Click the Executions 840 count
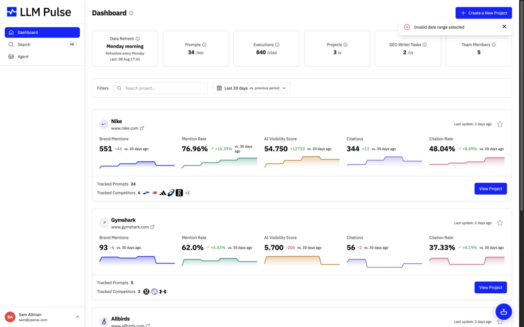This screenshot has height=327, width=524. point(261,52)
